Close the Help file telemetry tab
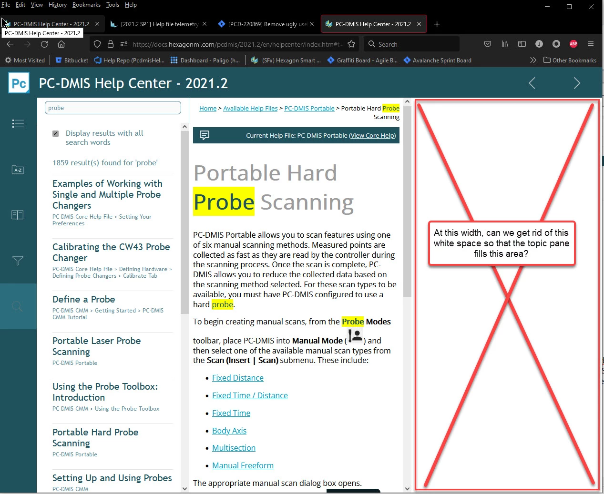 [x=205, y=24]
